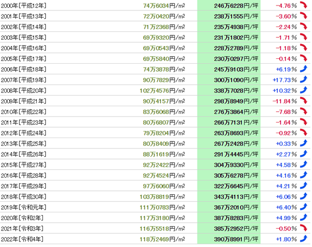
Task: Click price 102万4576円/m2
Action: tap(162, 91)
